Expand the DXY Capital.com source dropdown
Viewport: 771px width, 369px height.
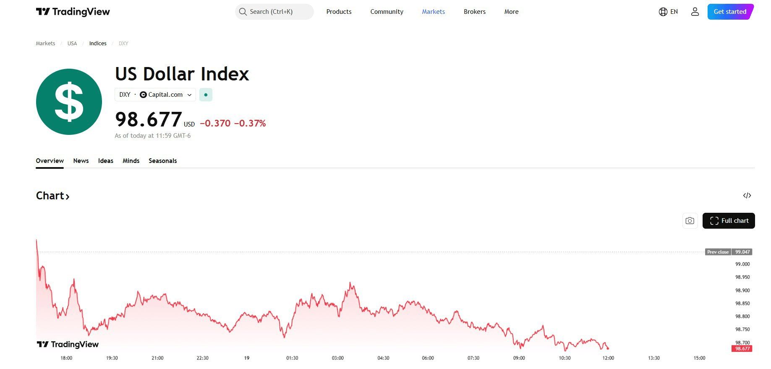(x=155, y=95)
